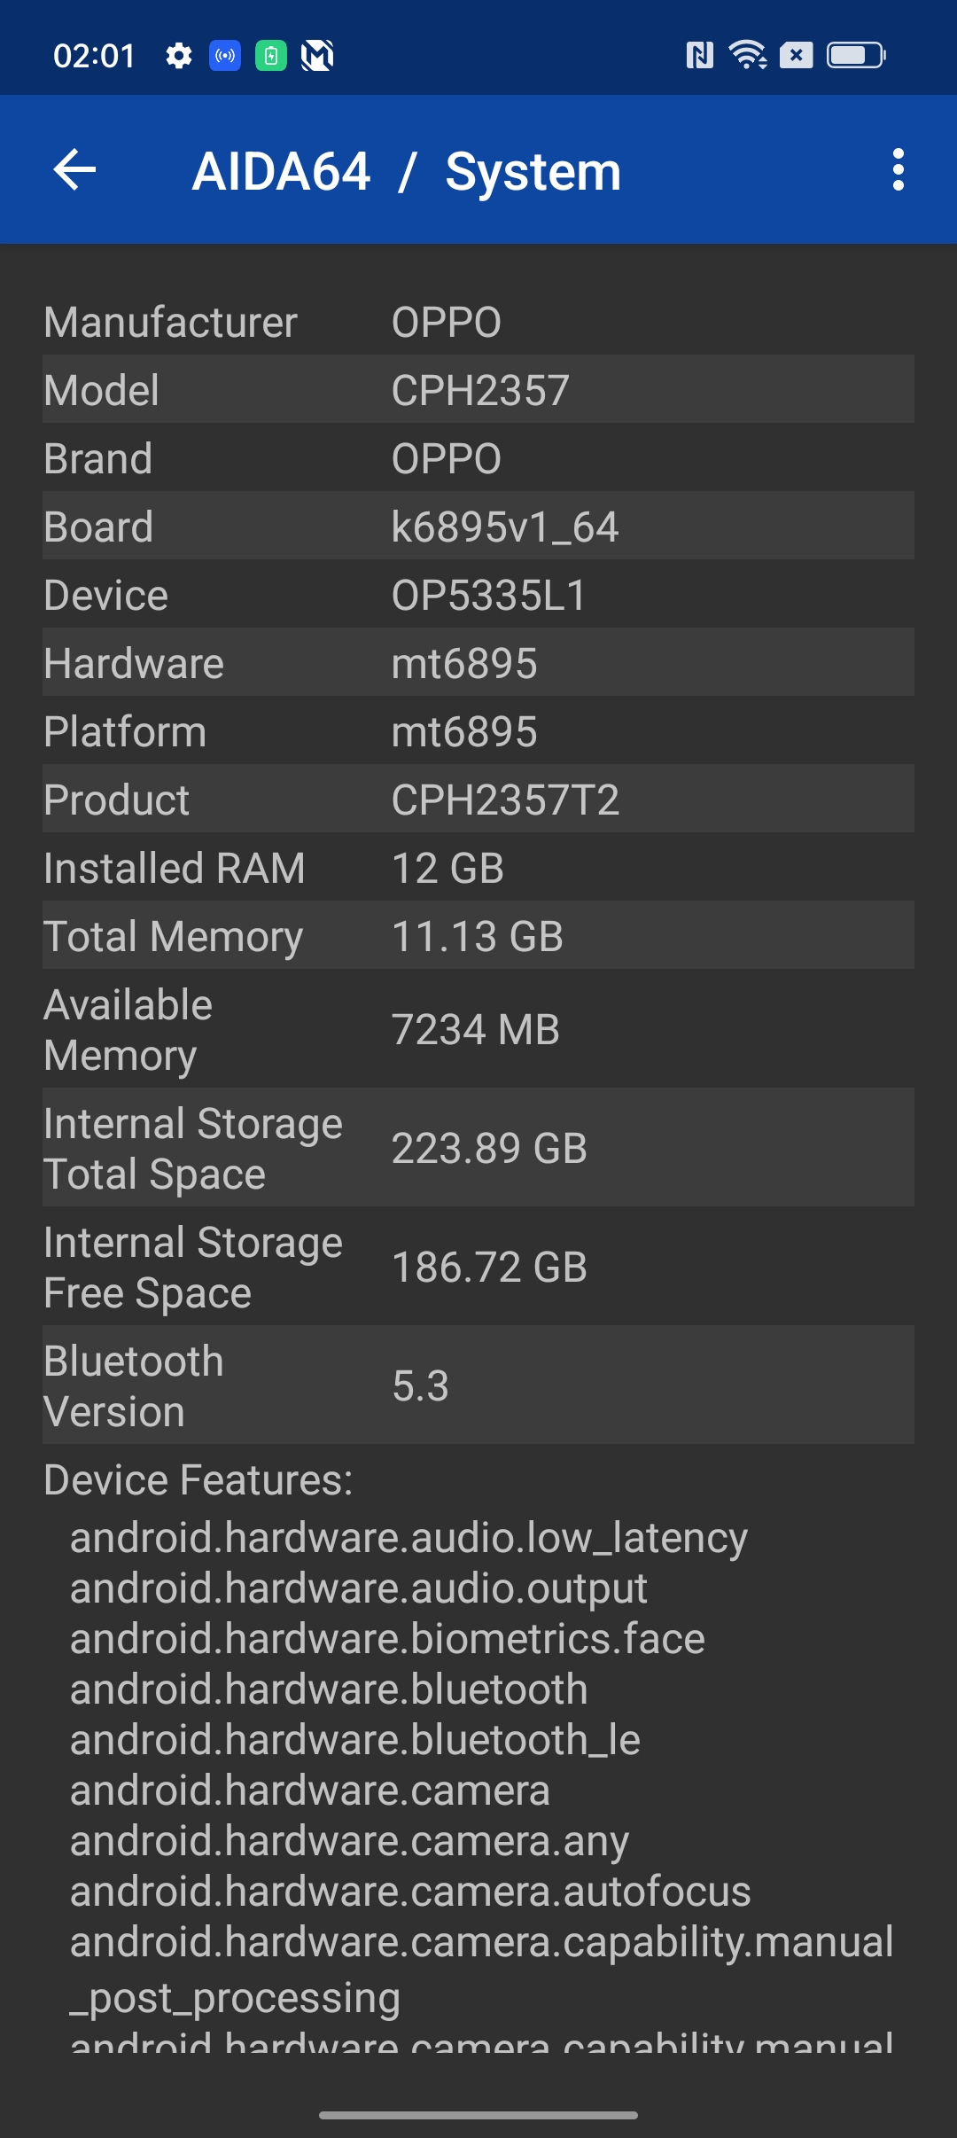This screenshot has height=2138, width=957.
Task: Tap the AIDA64 / System title
Action: tap(406, 171)
